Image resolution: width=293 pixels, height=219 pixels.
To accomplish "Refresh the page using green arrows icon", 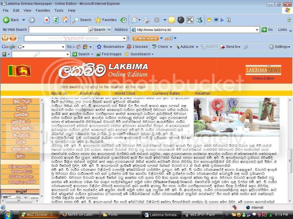I will (56, 20).
